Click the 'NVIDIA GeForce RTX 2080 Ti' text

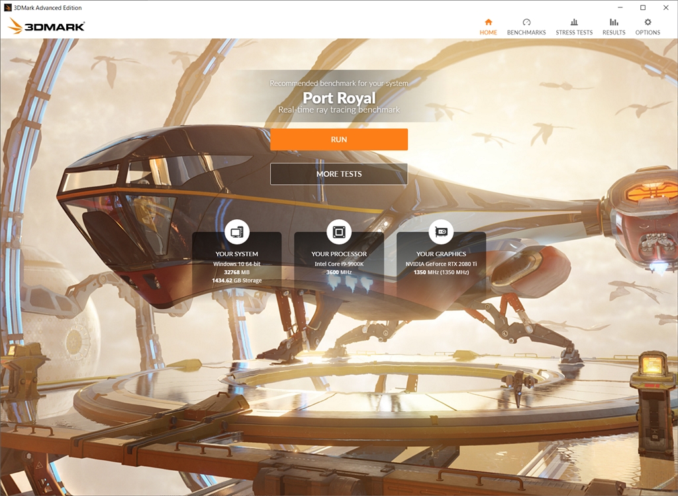(x=441, y=264)
